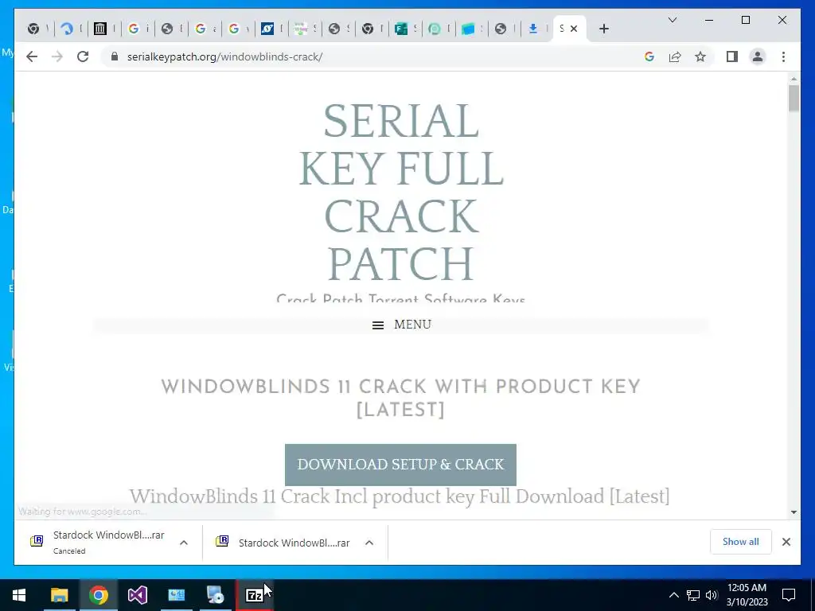The width and height of the screenshot is (815, 611).
Task: Open File Explorer from the taskbar
Action: (59, 595)
